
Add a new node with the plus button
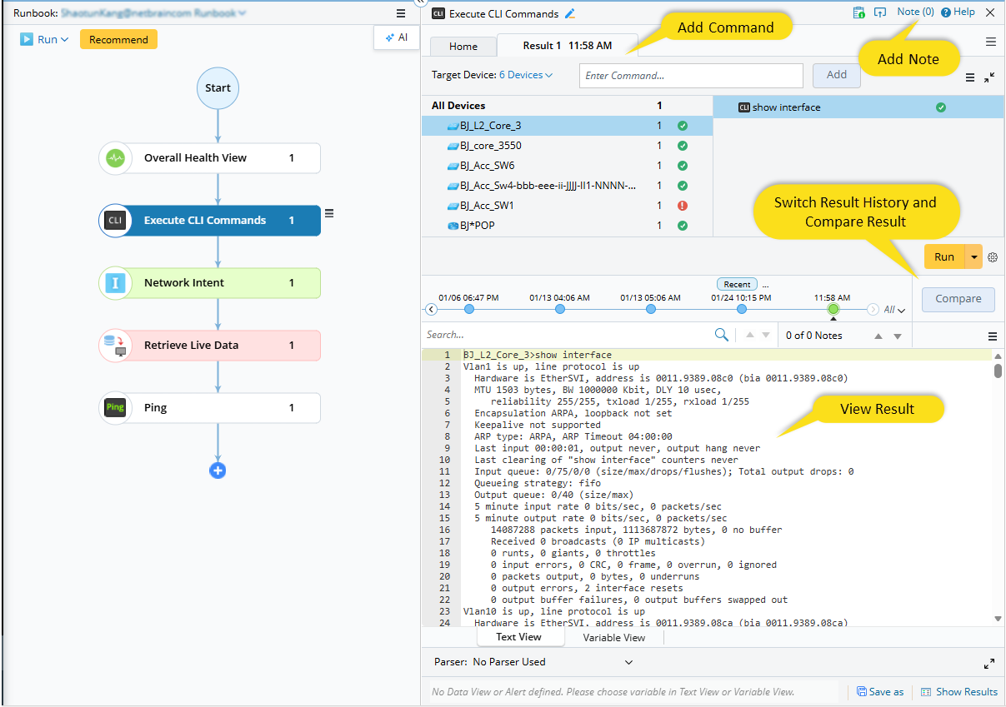(218, 471)
